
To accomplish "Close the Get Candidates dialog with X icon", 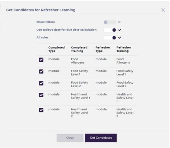I will click(163, 10).
